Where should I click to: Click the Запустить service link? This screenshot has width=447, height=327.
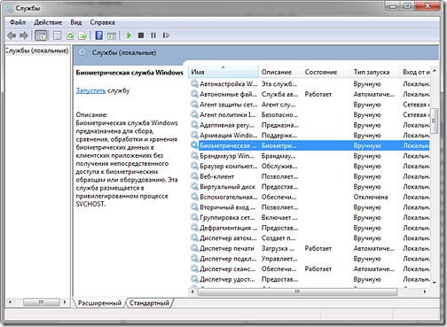pos(90,90)
